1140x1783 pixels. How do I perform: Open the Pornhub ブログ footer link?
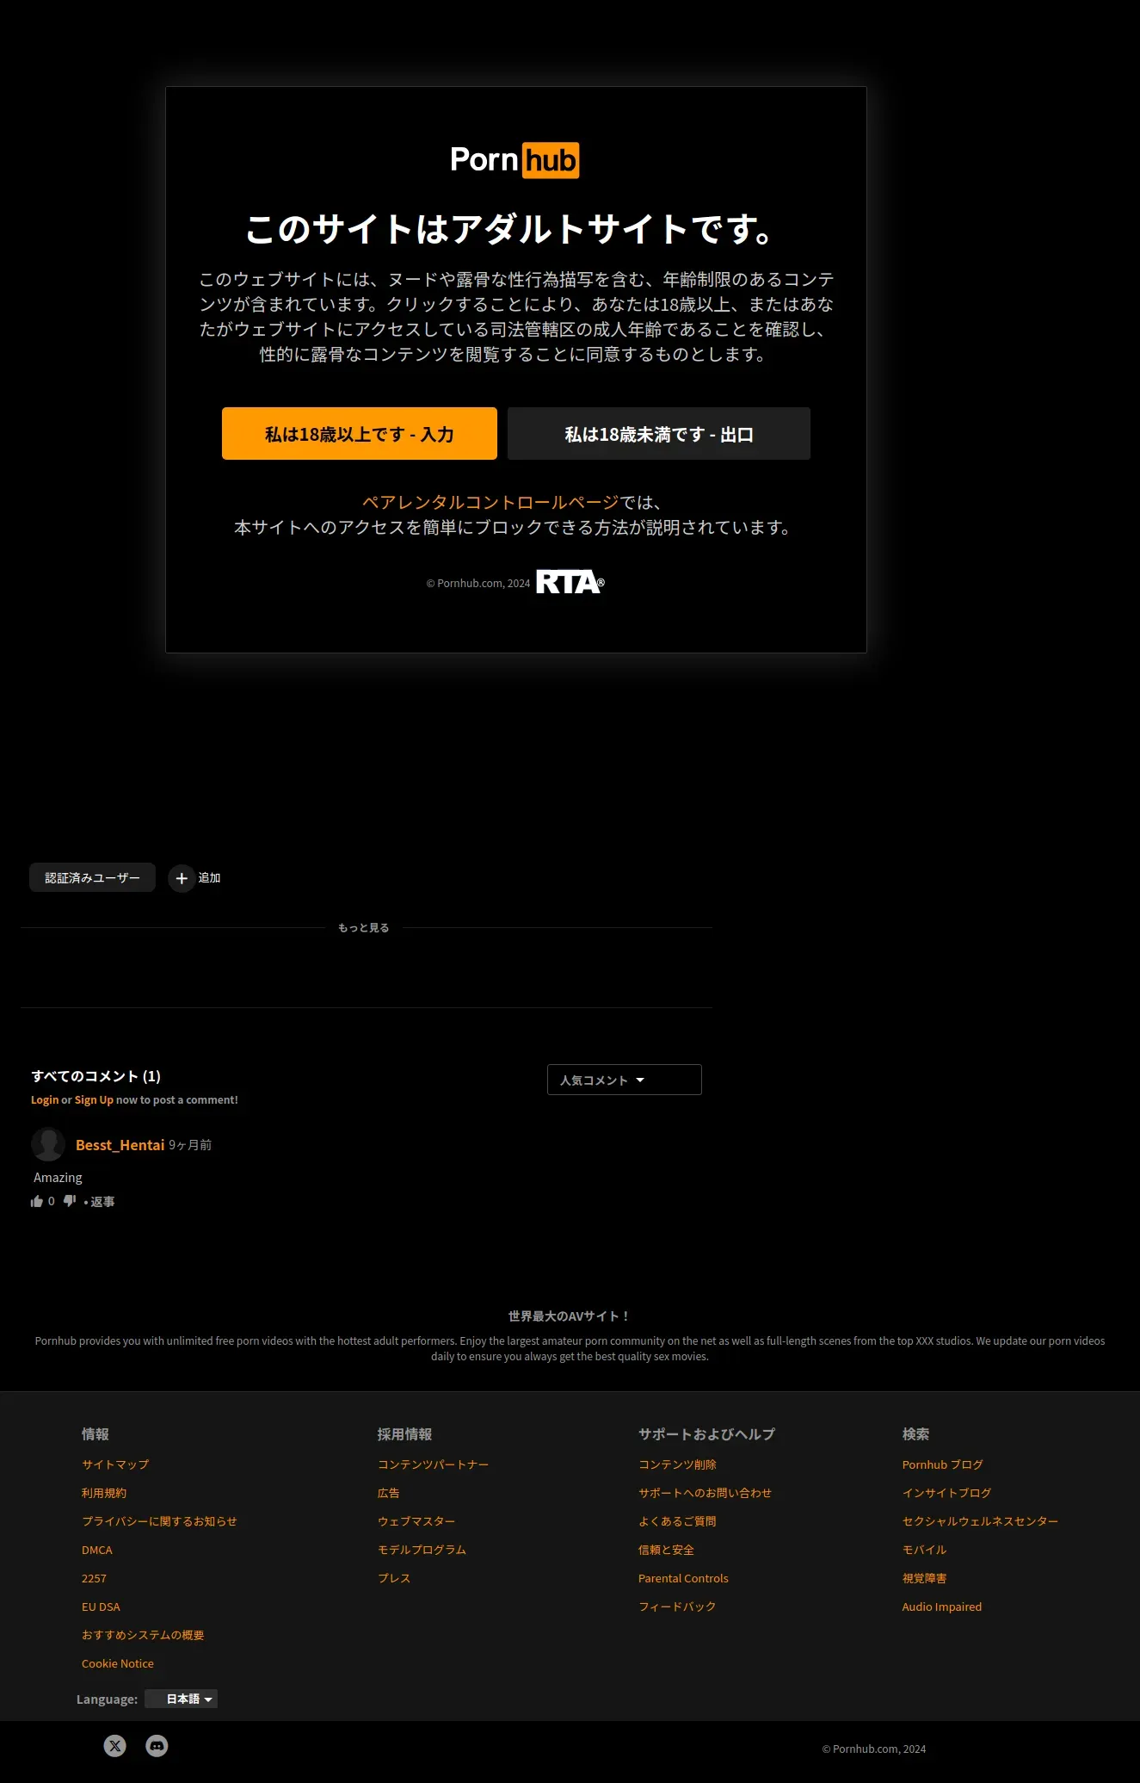(942, 1464)
